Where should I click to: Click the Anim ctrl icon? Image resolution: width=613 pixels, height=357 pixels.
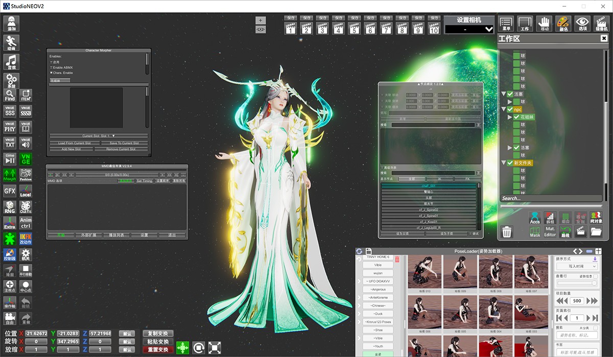pos(26,223)
